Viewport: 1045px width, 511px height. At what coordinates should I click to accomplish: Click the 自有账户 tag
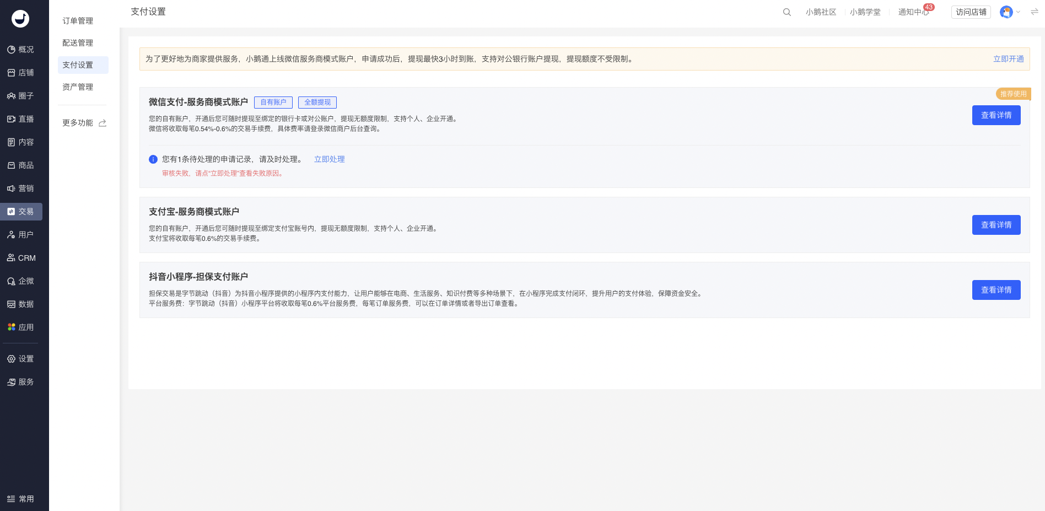coord(273,103)
